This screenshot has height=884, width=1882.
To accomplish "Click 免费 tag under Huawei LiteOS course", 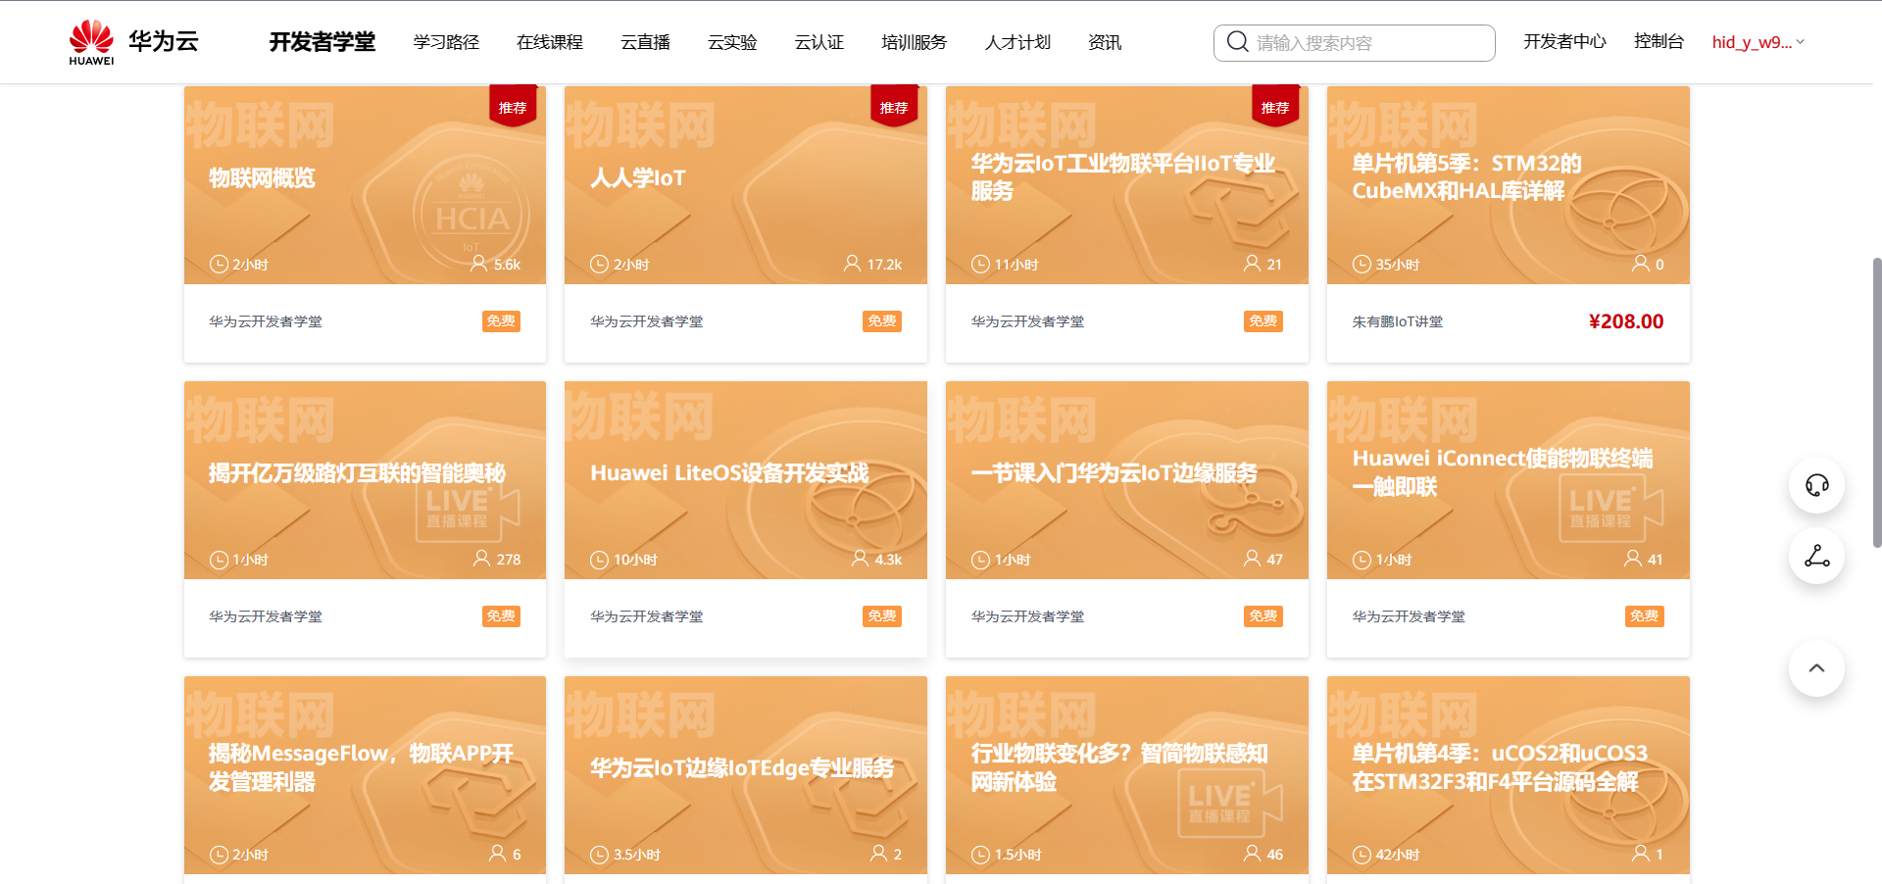I will pos(882,616).
